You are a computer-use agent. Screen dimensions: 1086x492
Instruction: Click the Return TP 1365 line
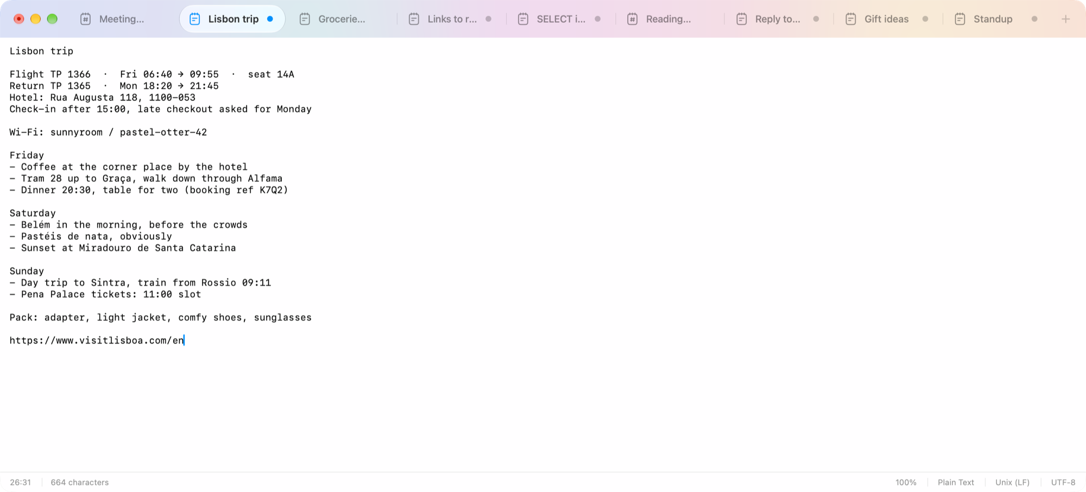pos(114,86)
